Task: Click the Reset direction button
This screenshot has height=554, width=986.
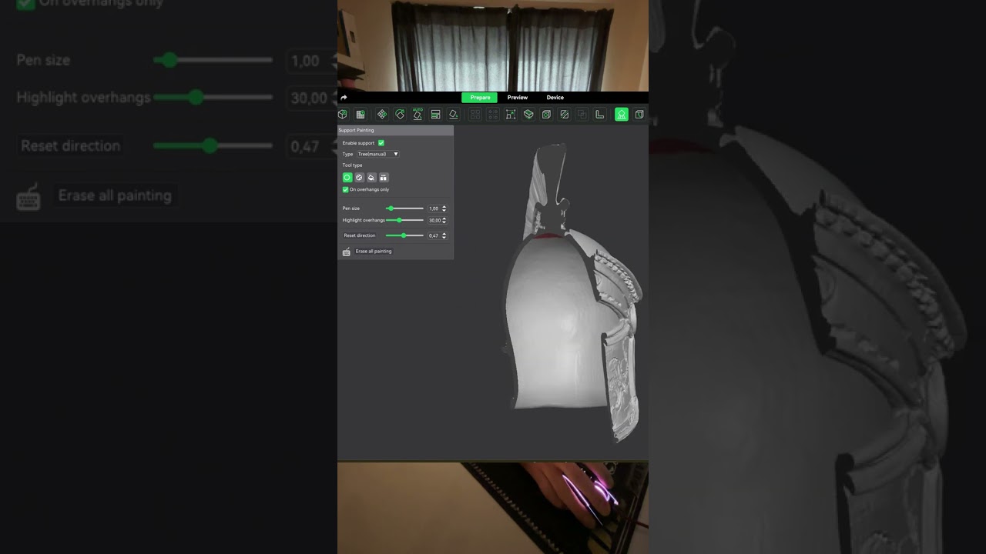Action: click(360, 235)
